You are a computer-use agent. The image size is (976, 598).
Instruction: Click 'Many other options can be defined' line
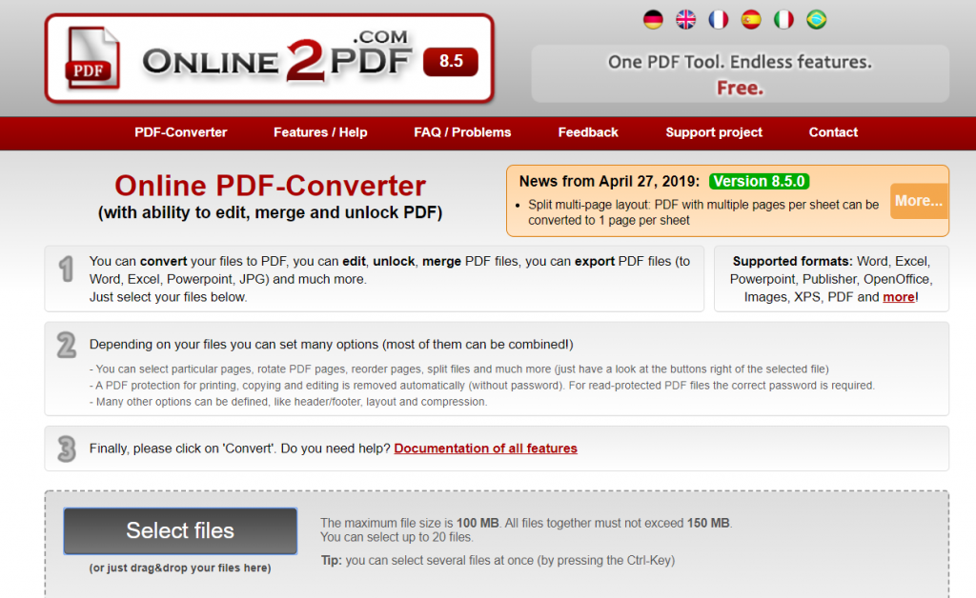[288, 402]
